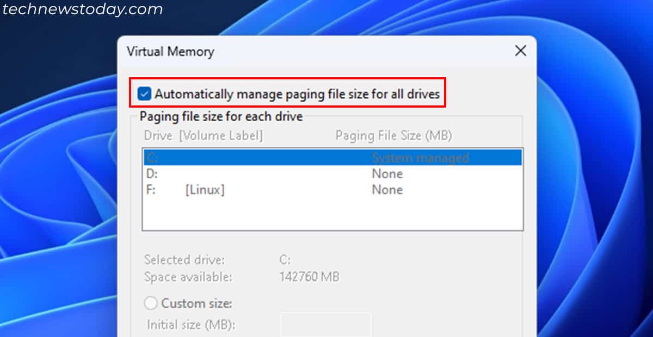The width and height of the screenshot is (653, 337).
Task: Select the Custom size radio button
Action: point(151,303)
